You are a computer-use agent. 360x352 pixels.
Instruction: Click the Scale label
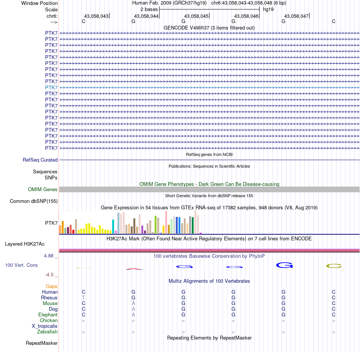pyautogui.click(x=51, y=9)
